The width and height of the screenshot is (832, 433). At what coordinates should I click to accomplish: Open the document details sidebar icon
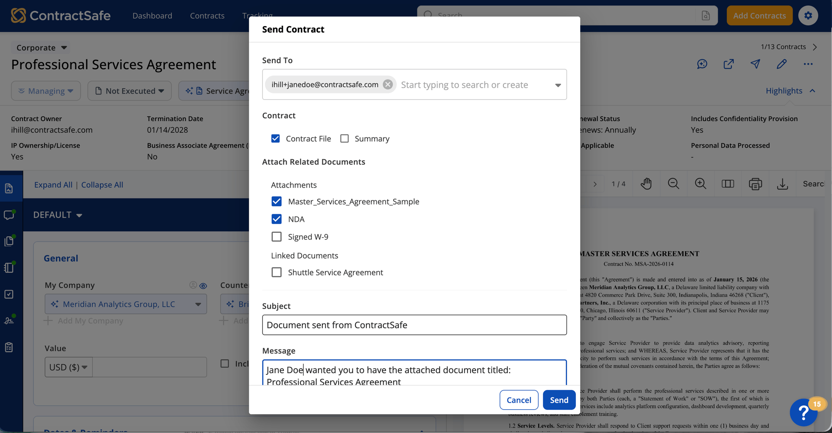point(9,188)
